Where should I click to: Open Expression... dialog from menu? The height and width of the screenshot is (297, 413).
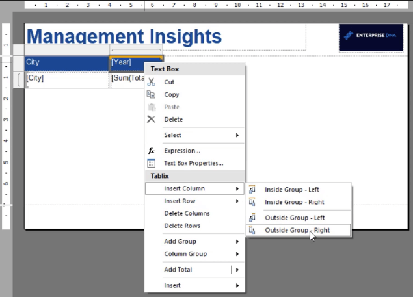(x=195, y=151)
